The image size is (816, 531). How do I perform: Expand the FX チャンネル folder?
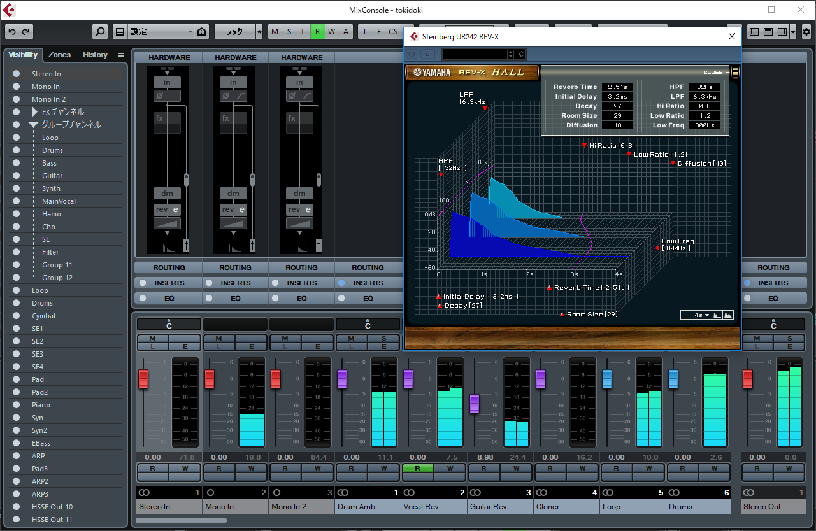35,112
